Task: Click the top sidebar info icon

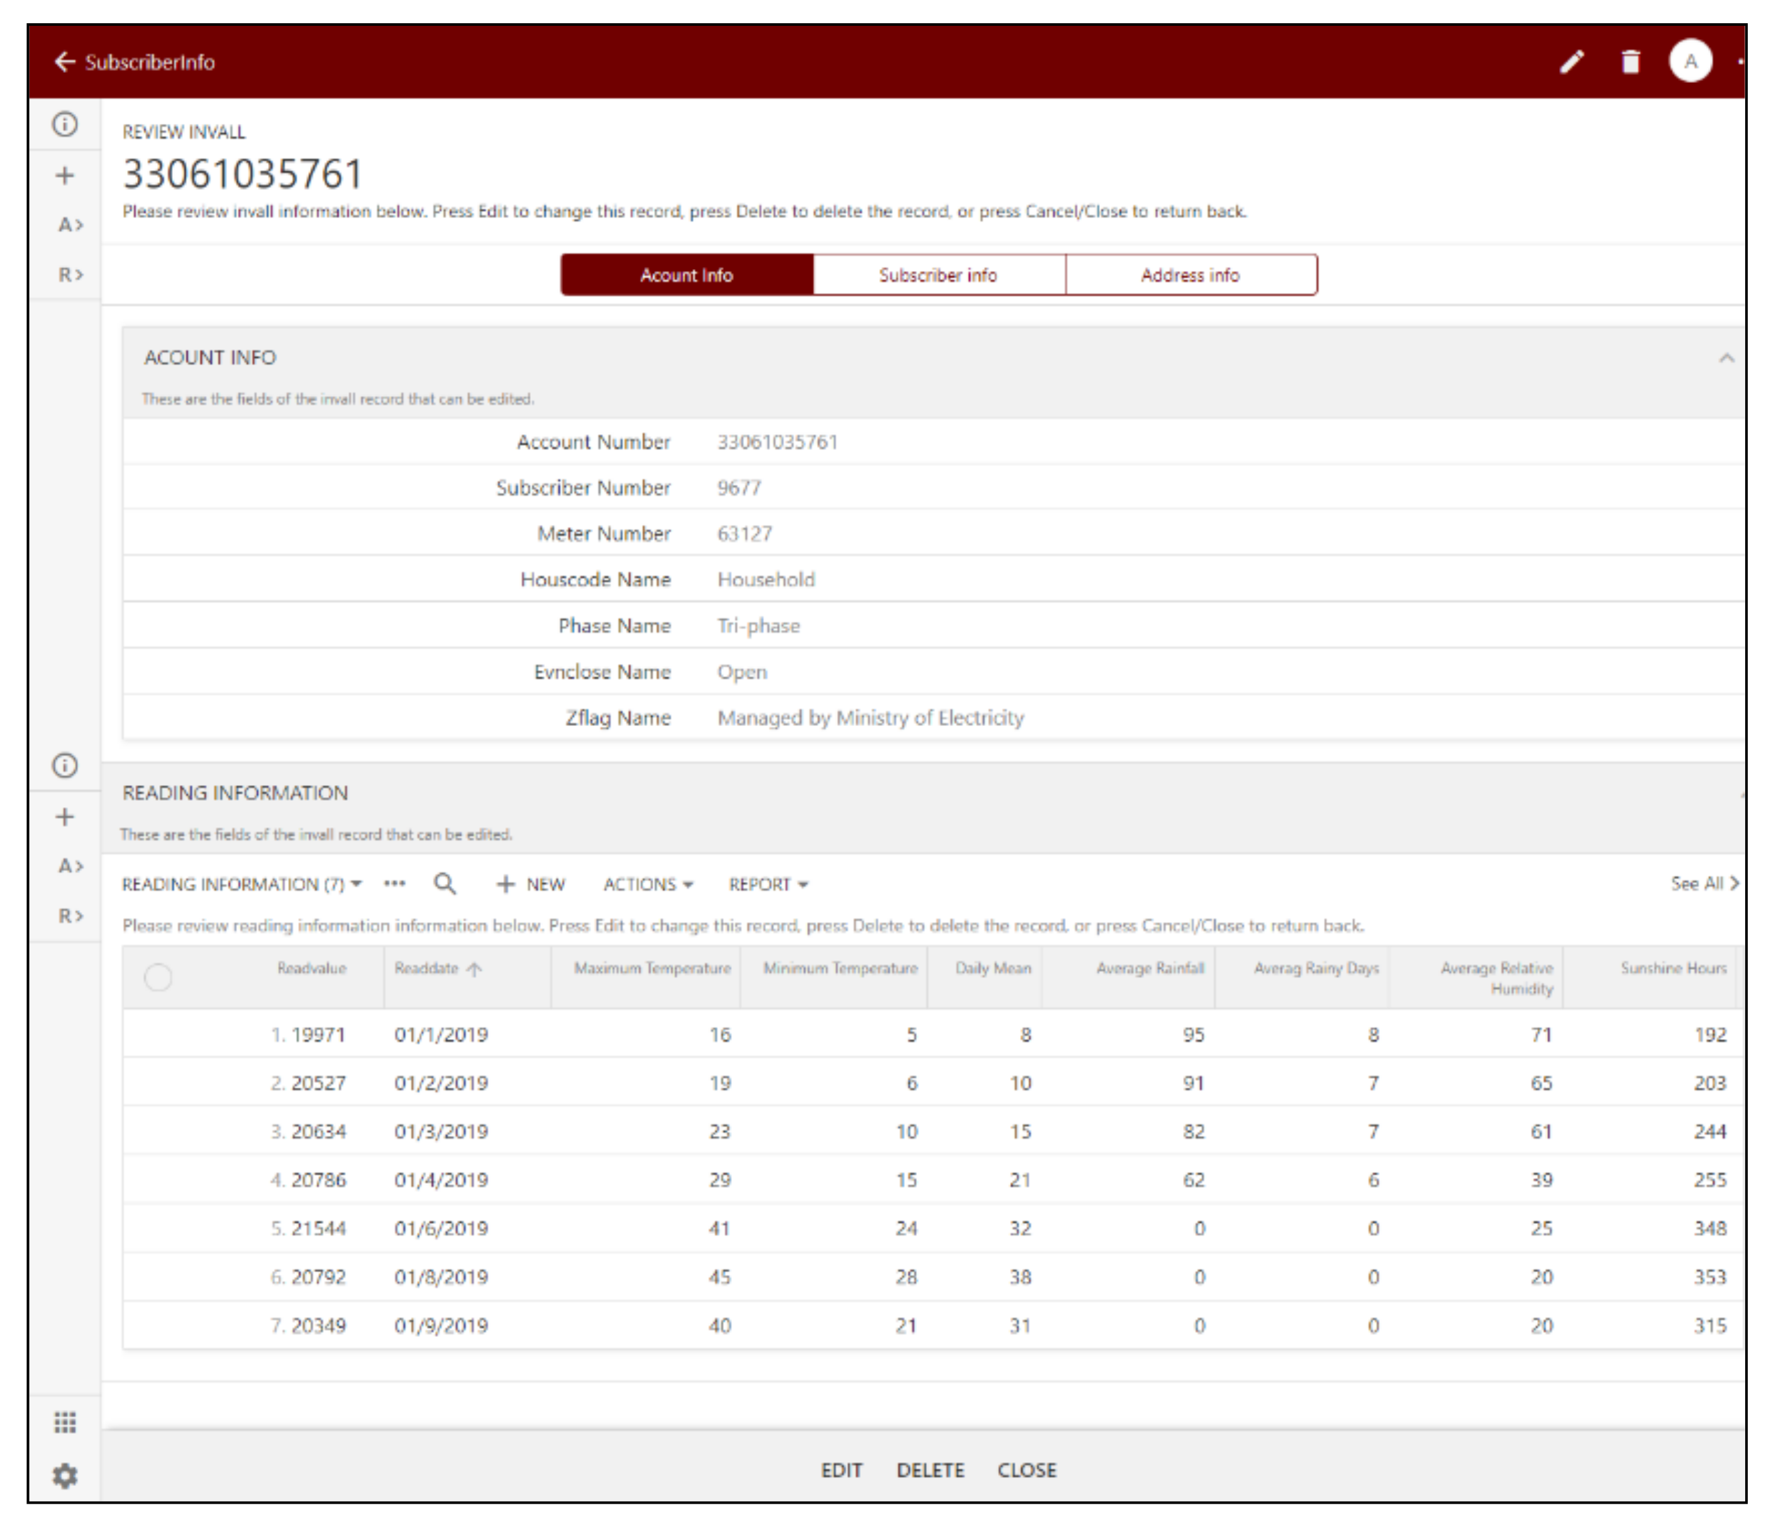Action: pos(65,124)
